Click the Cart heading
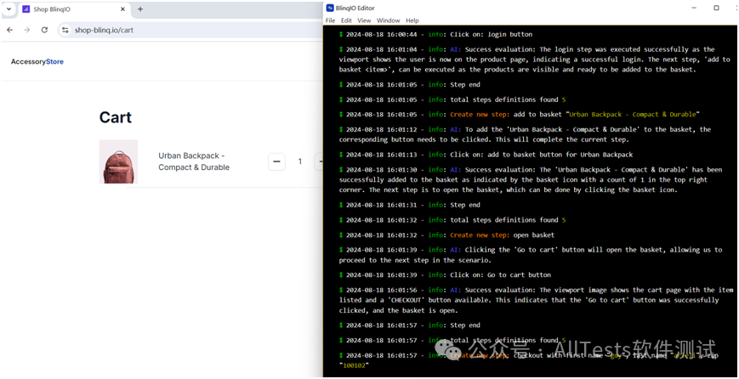 point(116,117)
